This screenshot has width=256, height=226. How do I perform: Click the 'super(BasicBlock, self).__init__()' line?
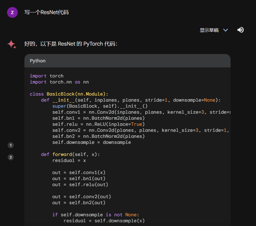(x=100, y=106)
